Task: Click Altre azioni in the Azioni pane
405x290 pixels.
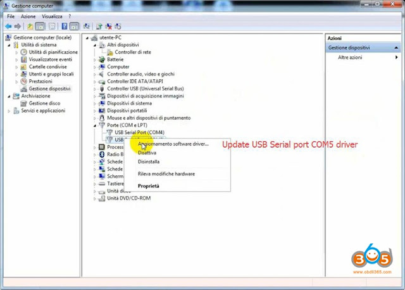Action: (x=350, y=58)
